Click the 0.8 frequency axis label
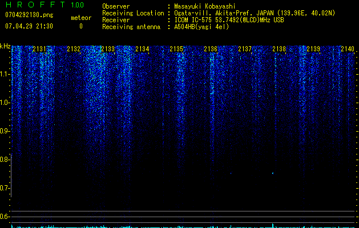This screenshot has width=359, height=228. [x=4, y=160]
